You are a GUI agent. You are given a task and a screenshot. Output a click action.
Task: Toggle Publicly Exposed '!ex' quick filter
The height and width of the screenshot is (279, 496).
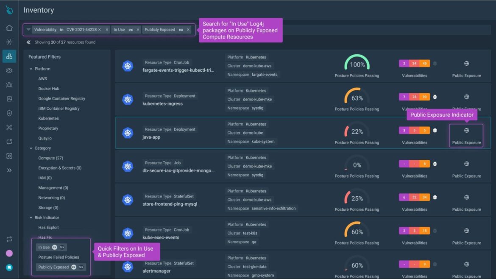coord(81,267)
